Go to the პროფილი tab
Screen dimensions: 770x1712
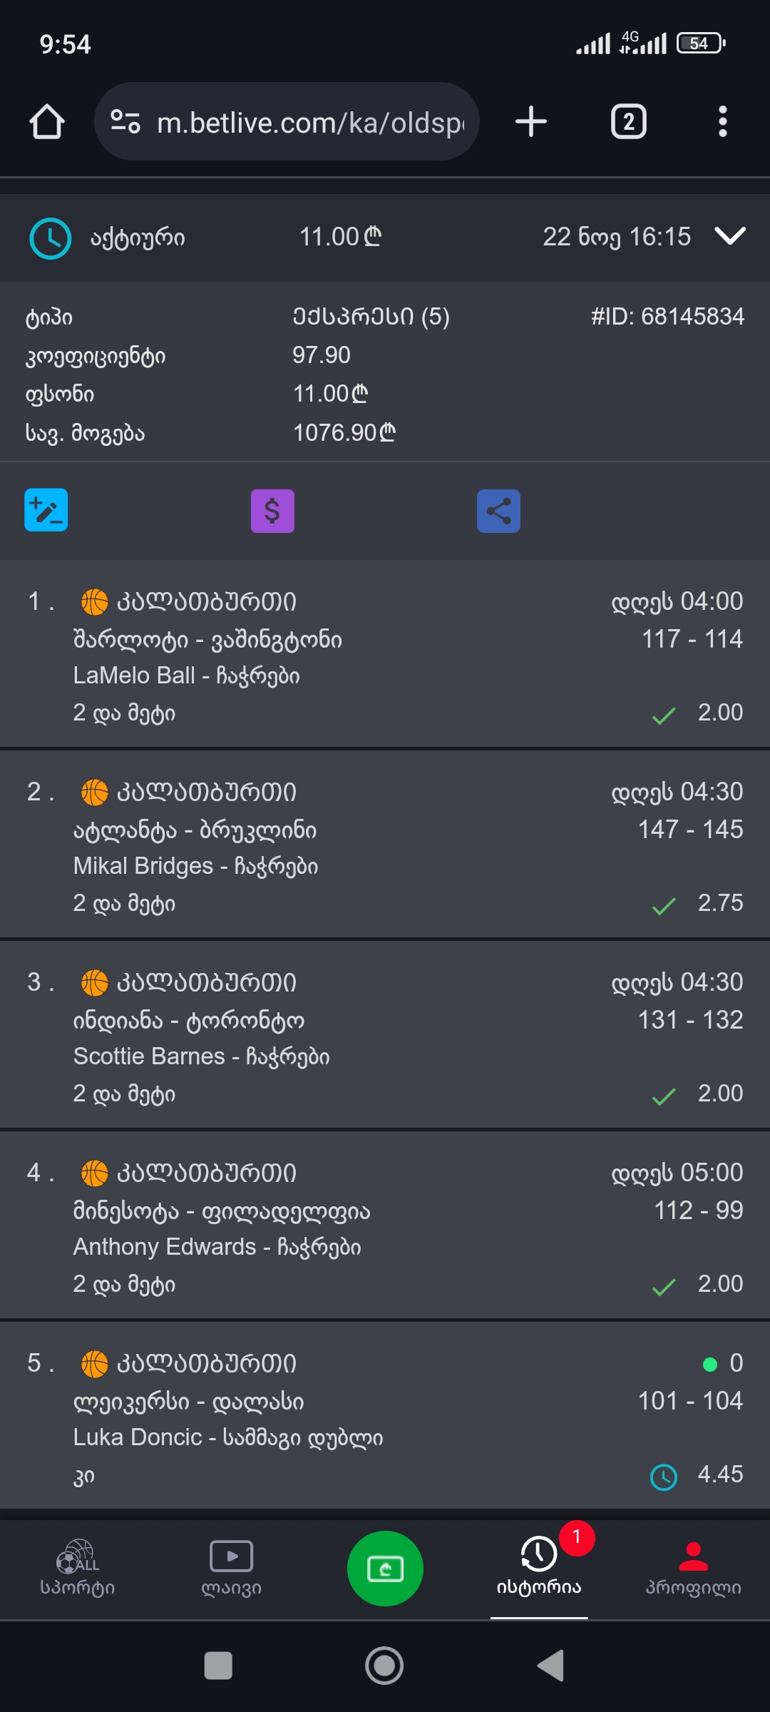pos(693,1569)
